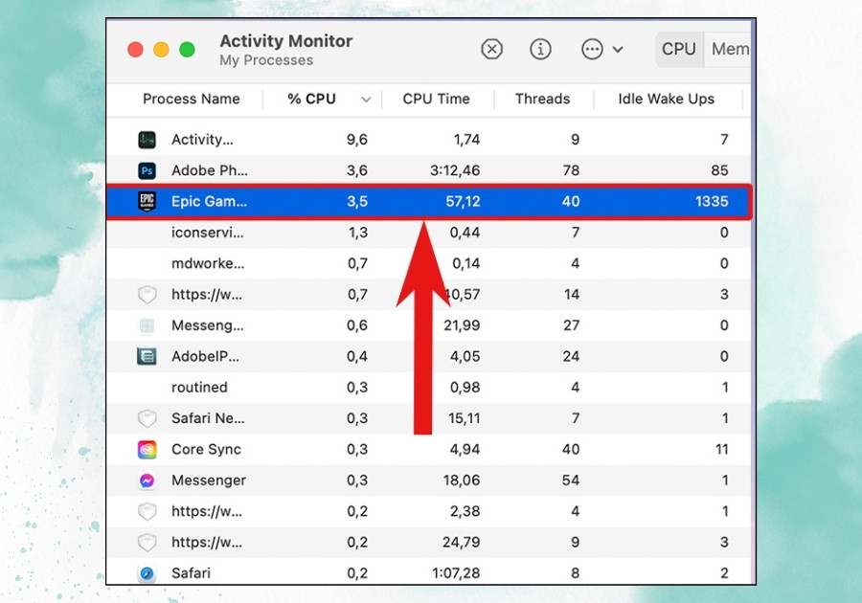Viewport: 862px width, 603px height.
Task: Click shield icon of https row with 24,79 time
Action: 147,543
